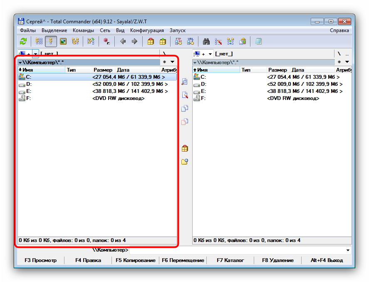Show directory tree view icon

click(75, 42)
